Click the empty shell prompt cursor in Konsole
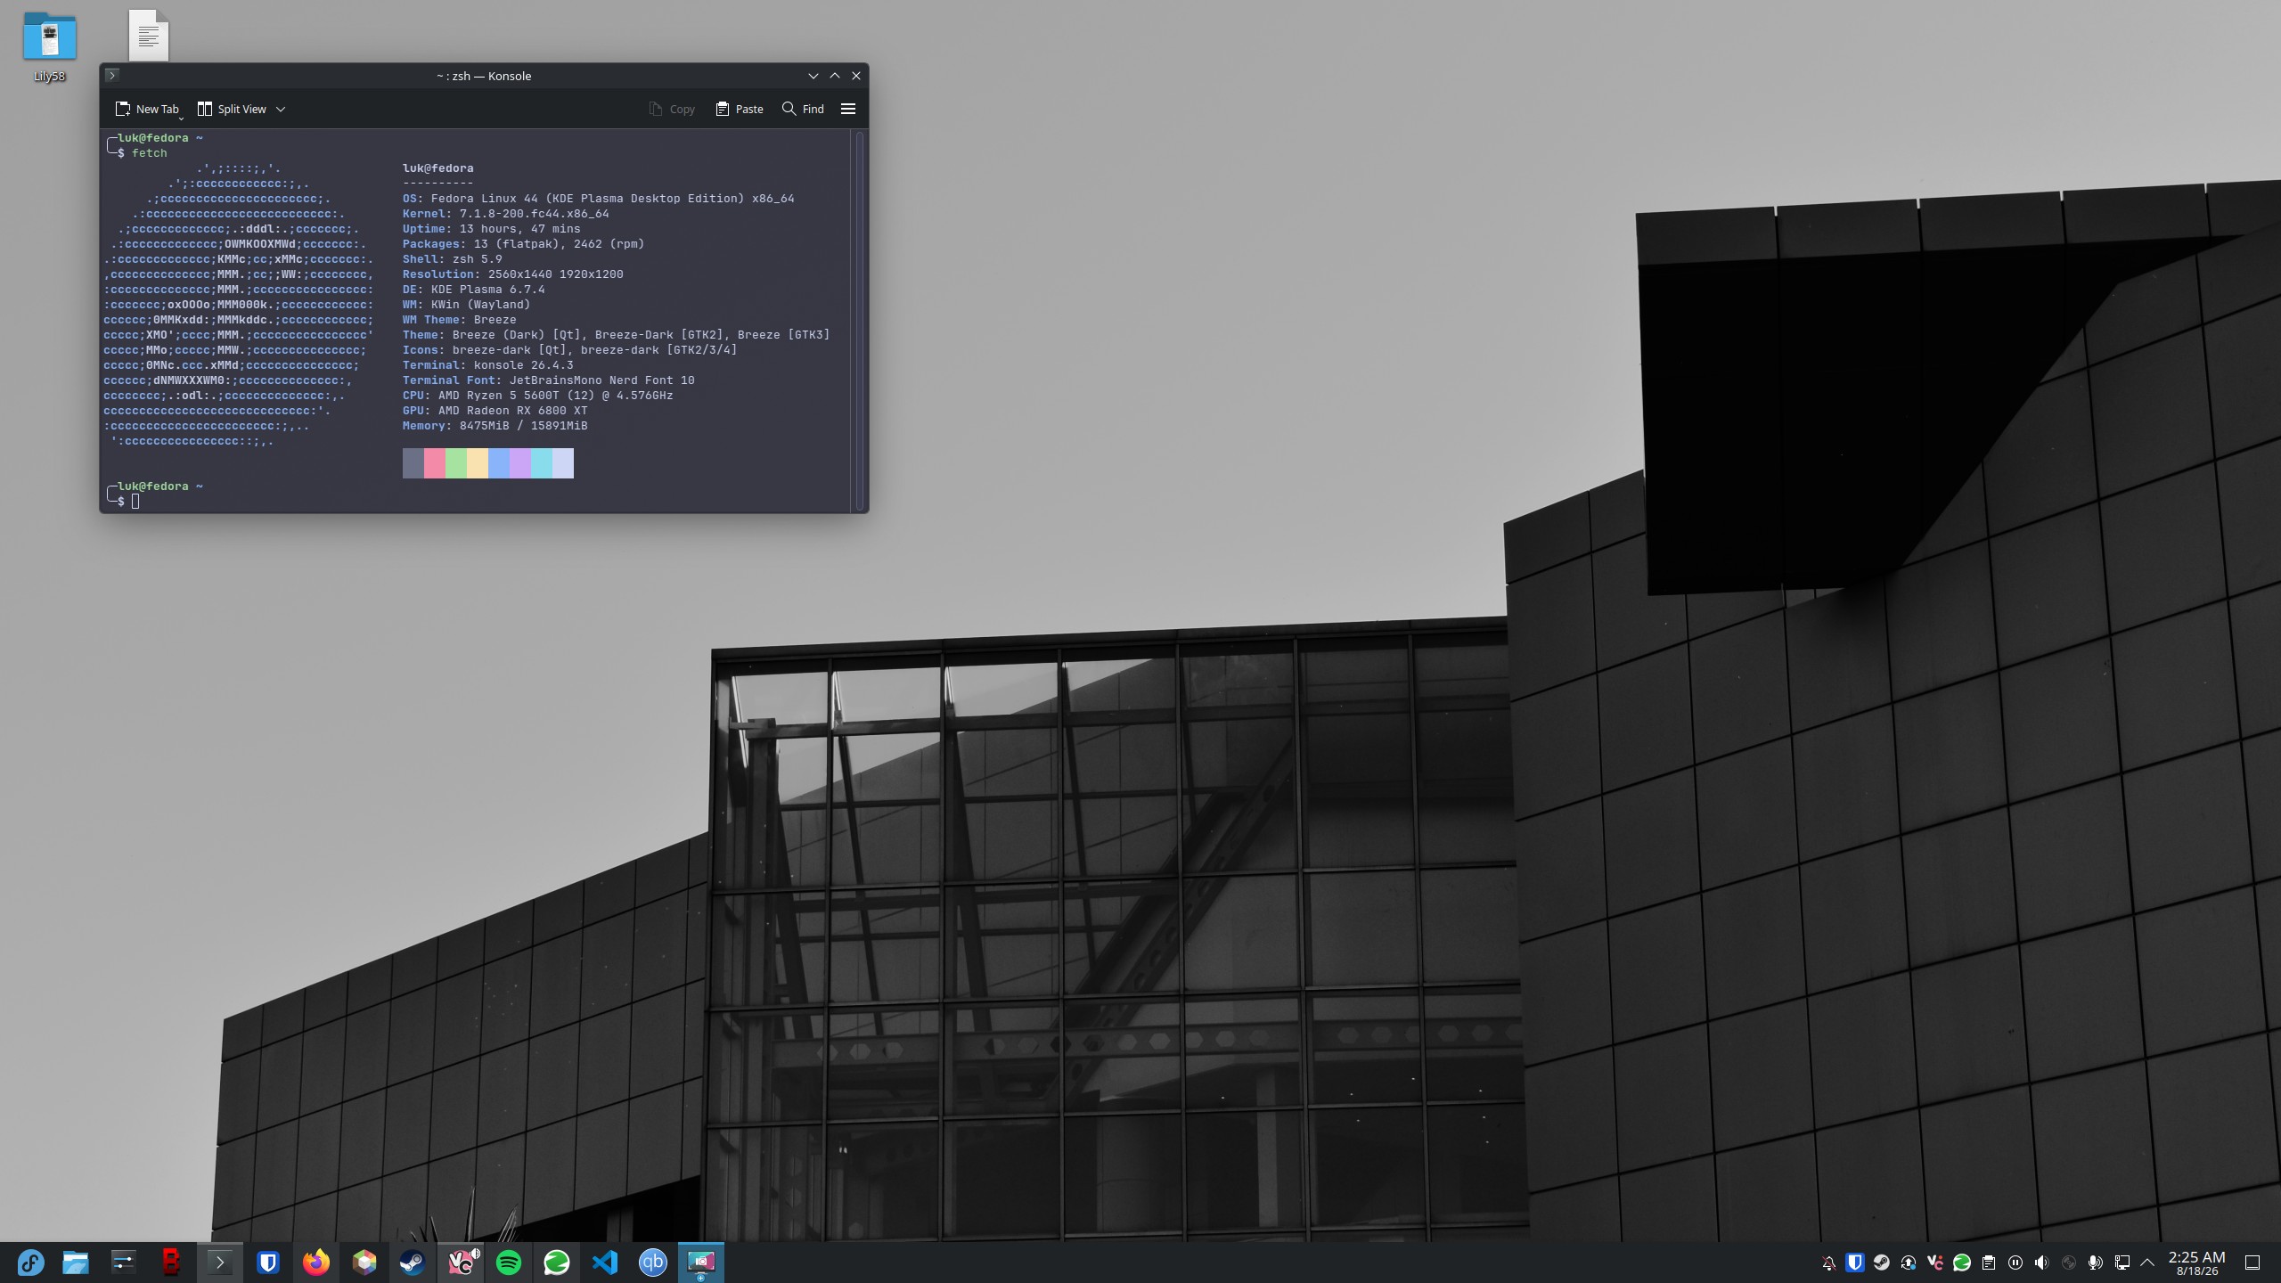 (x=135, y=502)
